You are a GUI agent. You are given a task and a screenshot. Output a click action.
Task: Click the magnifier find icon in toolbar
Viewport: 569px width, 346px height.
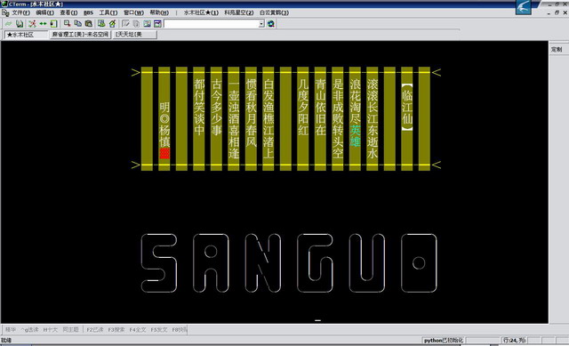coord(68,24)
